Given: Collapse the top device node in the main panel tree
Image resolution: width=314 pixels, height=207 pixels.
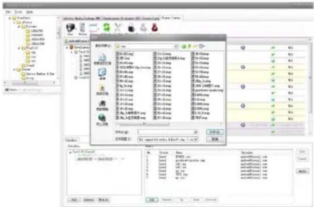Looking at the screenshot, I should coord(67,48).
